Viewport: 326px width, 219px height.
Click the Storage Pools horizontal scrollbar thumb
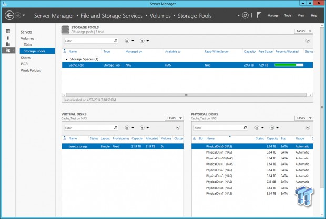pos(186,95)
